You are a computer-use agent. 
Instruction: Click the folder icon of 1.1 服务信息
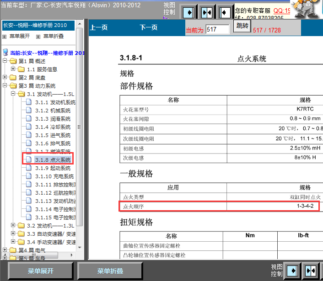click(21, 69)
